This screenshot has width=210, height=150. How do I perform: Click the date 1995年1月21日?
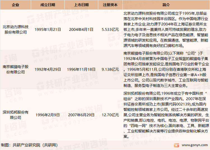pyautogui.click(x=48, y=30)
